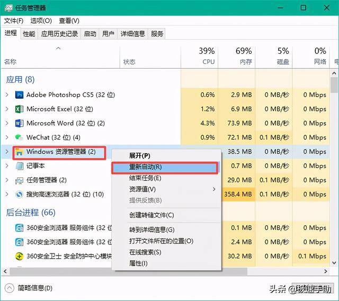Click the 0.1 Mbps network cell

coord(311,256)
